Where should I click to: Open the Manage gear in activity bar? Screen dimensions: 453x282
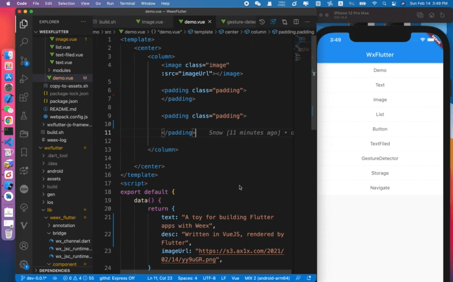pos(24,264)
